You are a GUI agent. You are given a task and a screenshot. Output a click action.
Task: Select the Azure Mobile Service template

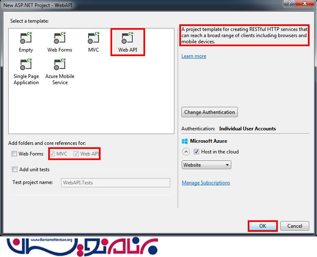click(x=60, y=72)
